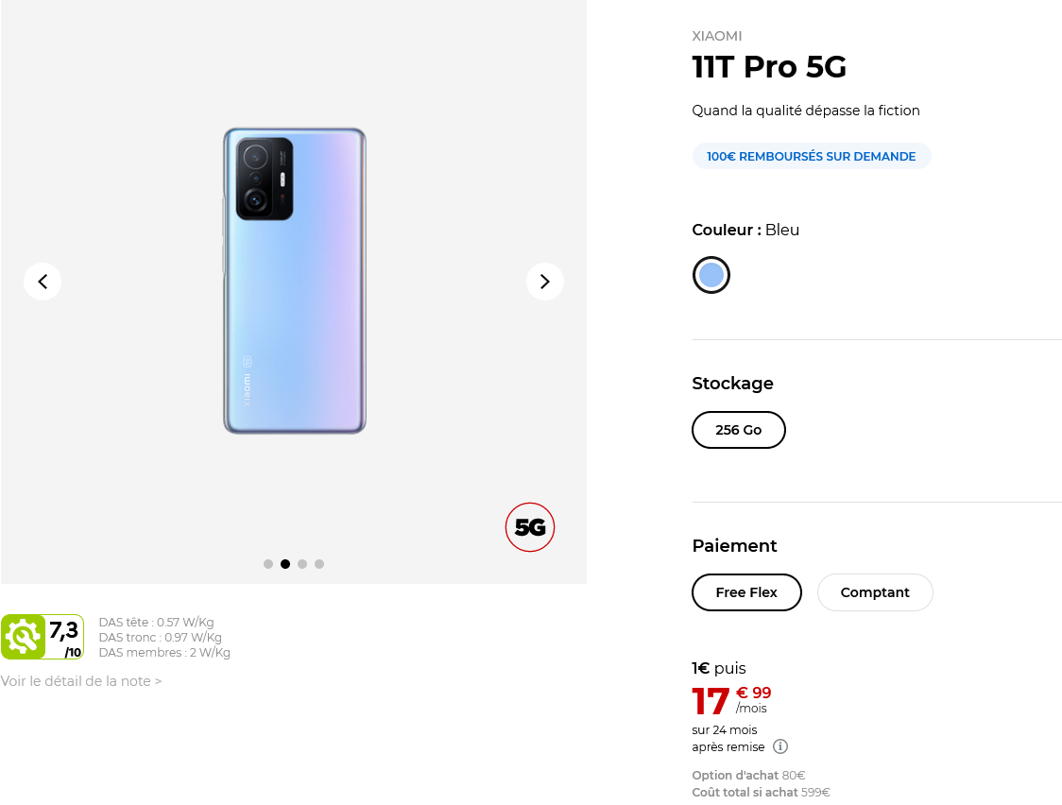Viewport: 1062px width, 805px height.
Task: Jump to the first carousel dot
Action: [x=268, y=564]
